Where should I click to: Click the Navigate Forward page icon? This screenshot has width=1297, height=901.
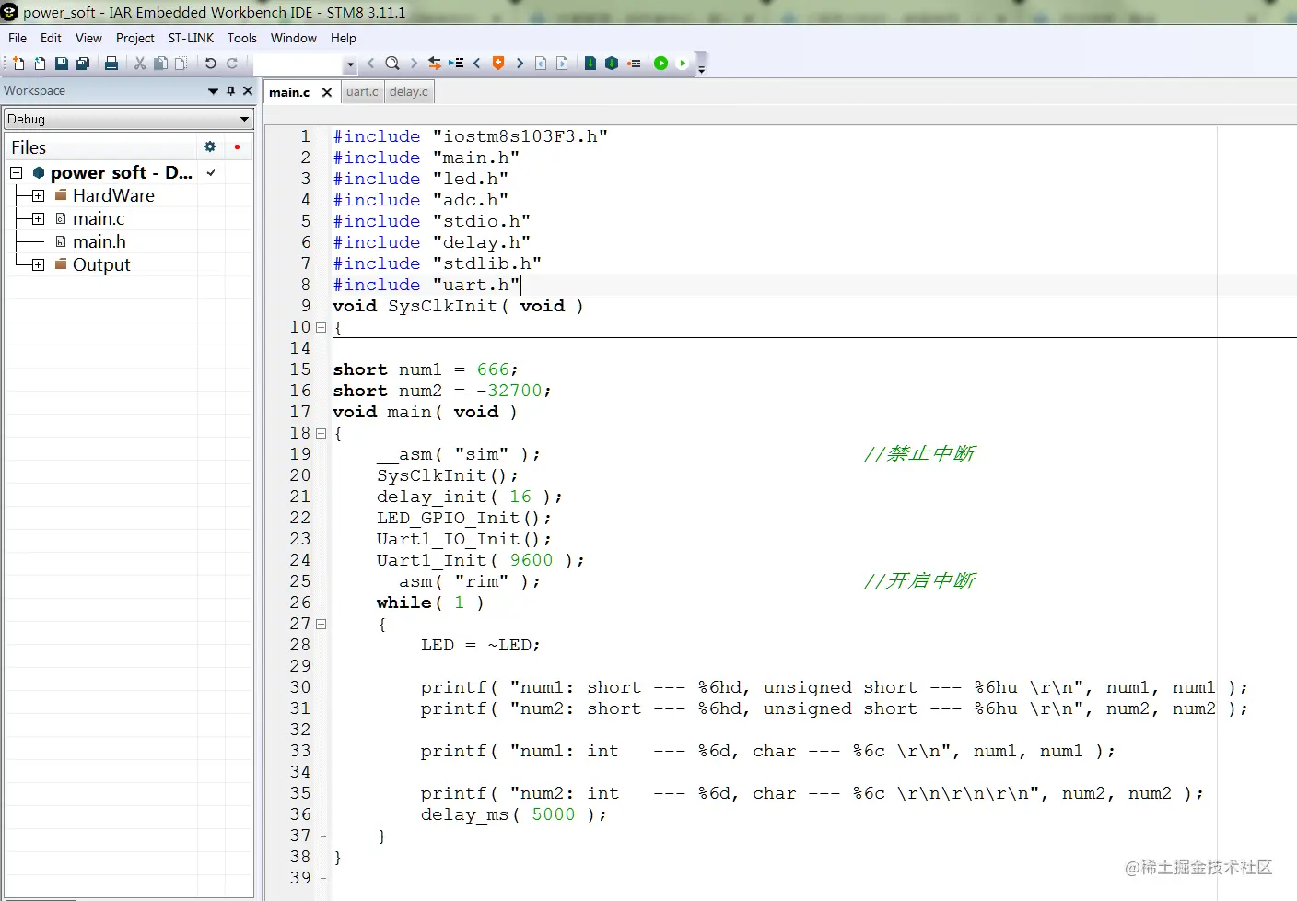pyautogui.click(x=562, y=64)
